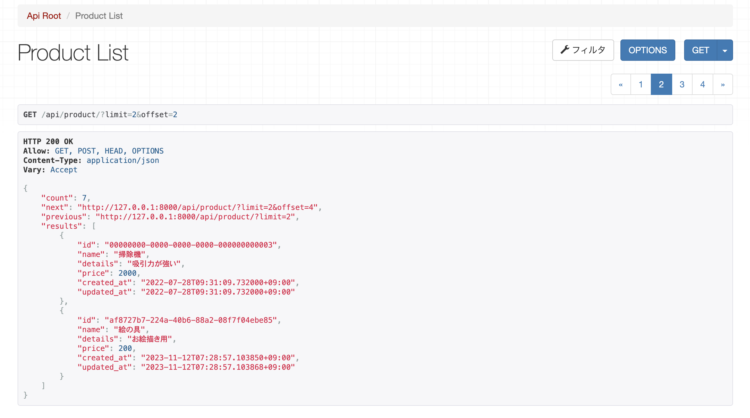The width and height of the screenshot is (750, 418).
Task: Go to previous page with « arrow
Action: click(x=621, y=84)
